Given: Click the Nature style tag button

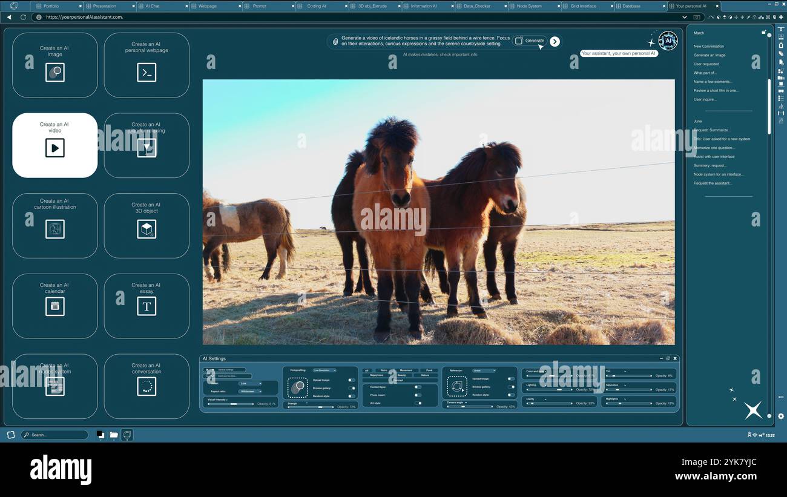Looking at the screenshot, I should tap(425, 375).
